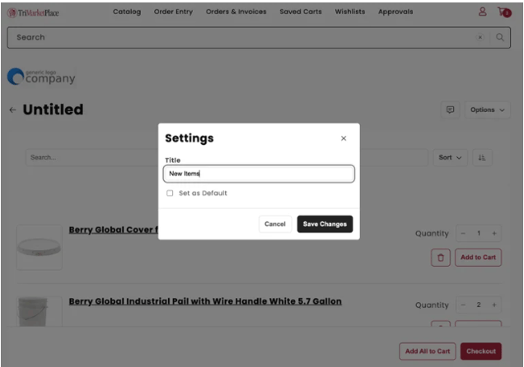The width and height of the screenshot is (524, 367).
Task: Open the comment note icon
Action: [450, 109]
